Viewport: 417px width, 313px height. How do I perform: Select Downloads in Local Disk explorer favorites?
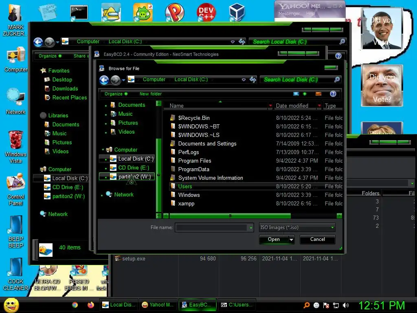coord(65,88)
